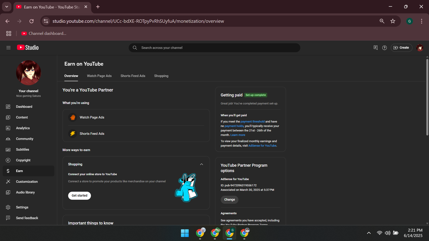Click the address bar URL

click(x=138, y=21)
